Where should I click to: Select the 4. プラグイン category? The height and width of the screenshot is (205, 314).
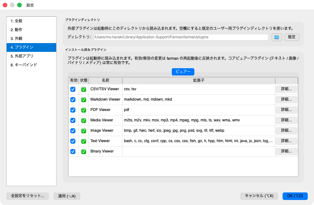(31, 47)
